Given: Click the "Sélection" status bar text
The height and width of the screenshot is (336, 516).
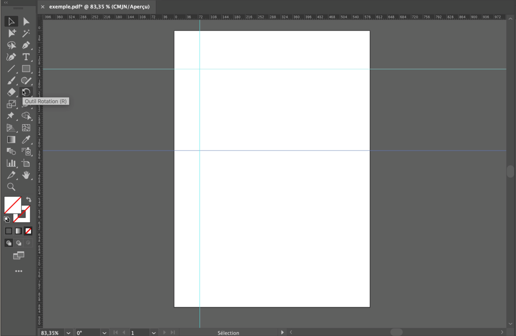Looking at the screenshot, I should (x=228, y=333).
